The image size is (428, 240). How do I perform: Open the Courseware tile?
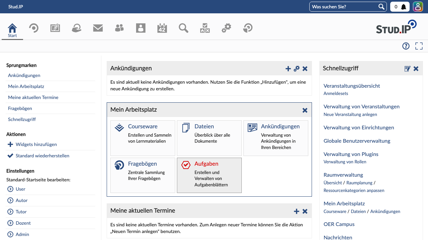point(143,138)
